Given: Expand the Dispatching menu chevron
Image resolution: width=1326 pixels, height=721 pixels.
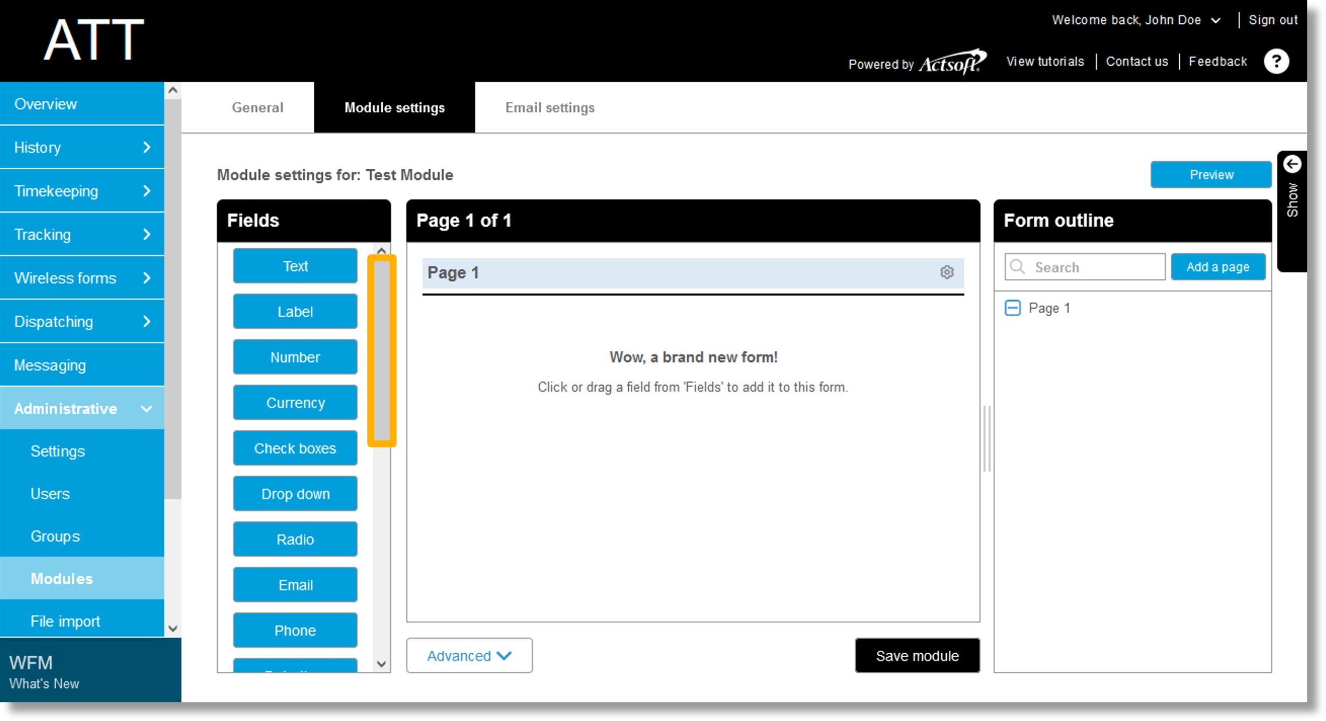Looking at the screenshot, I should [147, 321].
